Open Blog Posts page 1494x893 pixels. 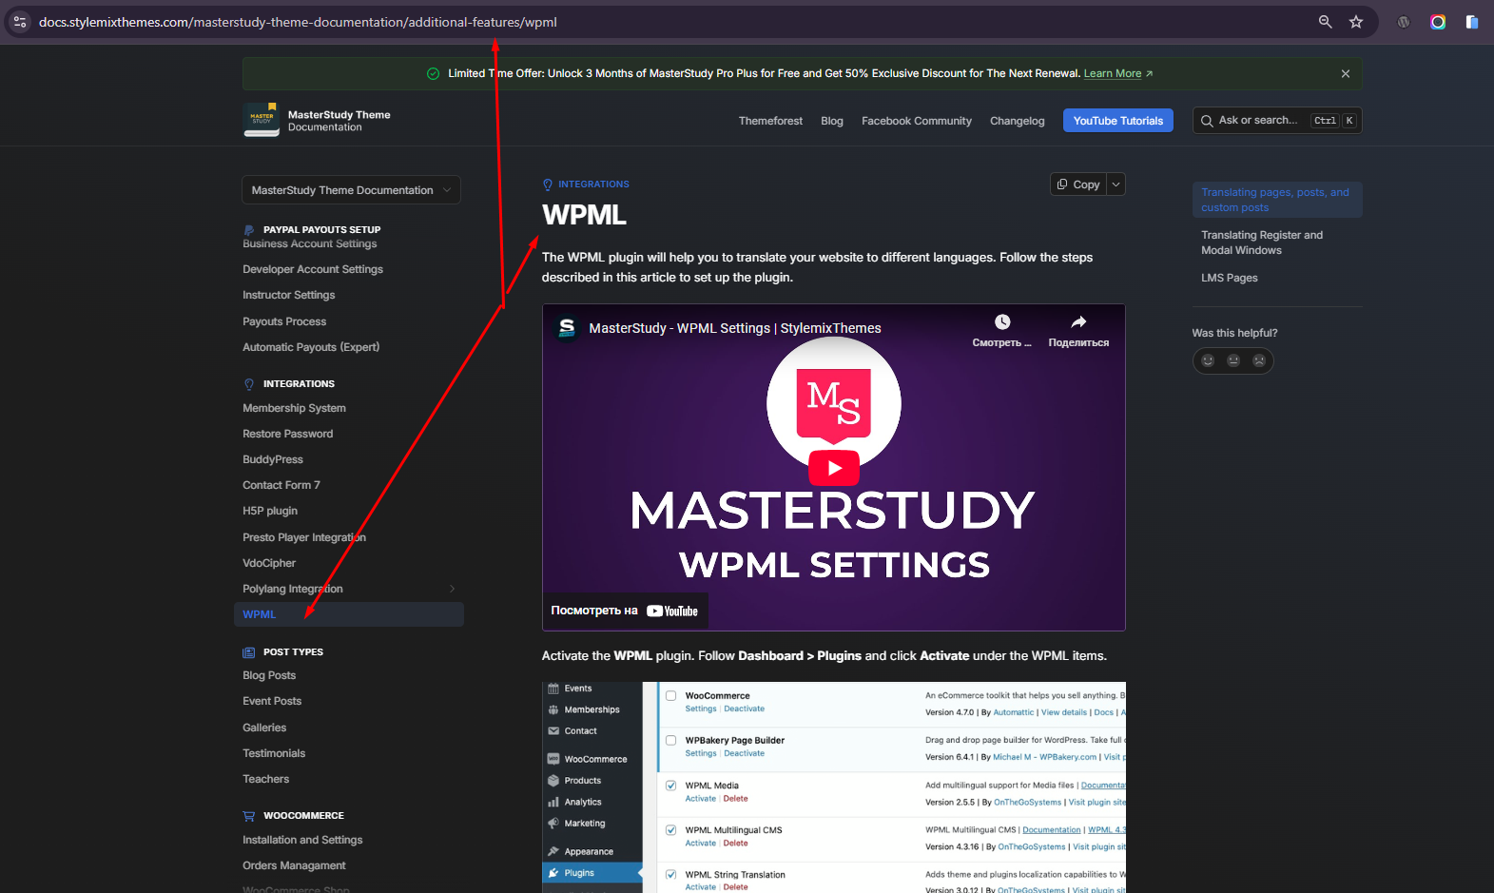[x=269, y=675]
